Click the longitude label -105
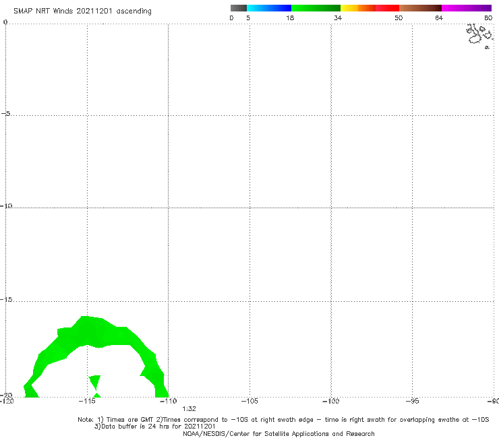The image size is (499, 438). coord(249,401)
